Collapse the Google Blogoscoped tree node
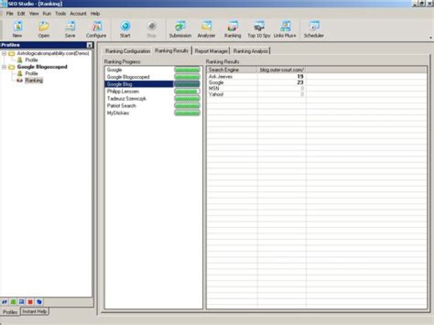Image resolution: width=434 pixels, height=325 pixels. (x=4, y=67)
